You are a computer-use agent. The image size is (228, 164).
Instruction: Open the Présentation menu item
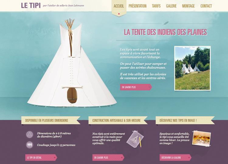(137, 6)
